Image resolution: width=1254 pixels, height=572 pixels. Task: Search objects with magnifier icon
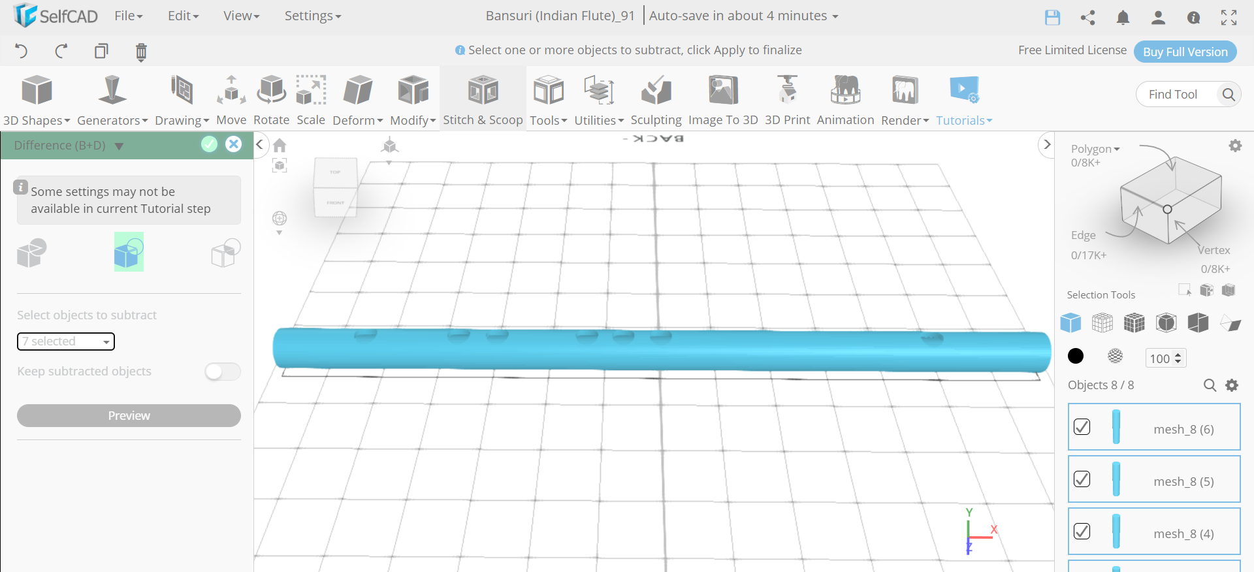click(1210, 385)
